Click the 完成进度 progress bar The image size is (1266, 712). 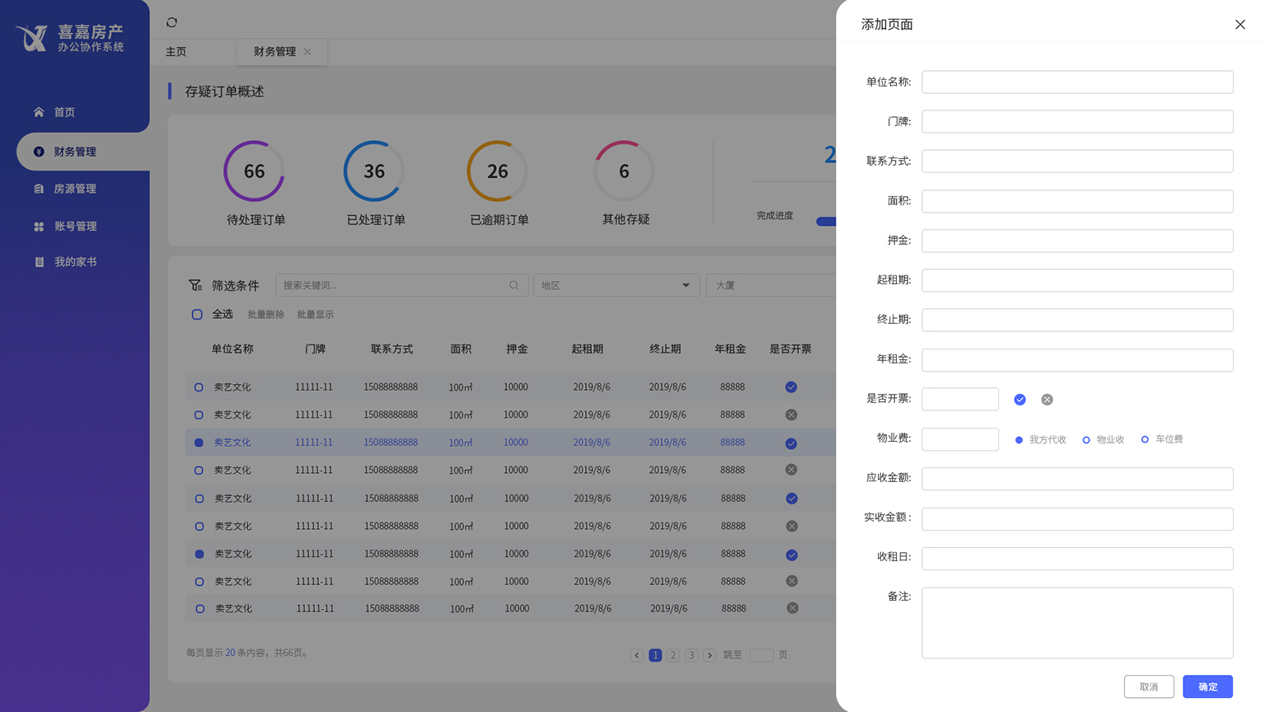[826, 221]
